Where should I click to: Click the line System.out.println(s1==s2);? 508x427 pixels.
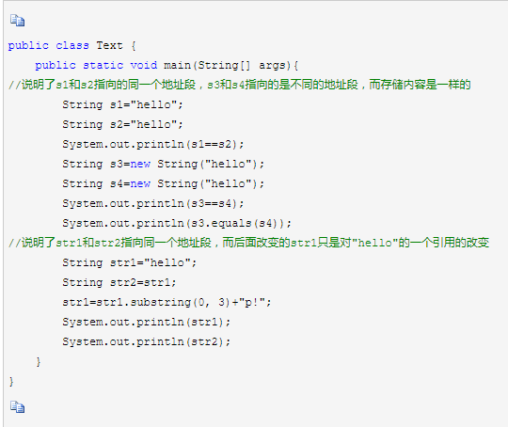(x=153, y=145)
